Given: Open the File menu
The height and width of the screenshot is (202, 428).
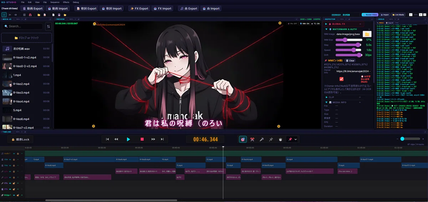Looking at the screenshot, I should (22, 2).
